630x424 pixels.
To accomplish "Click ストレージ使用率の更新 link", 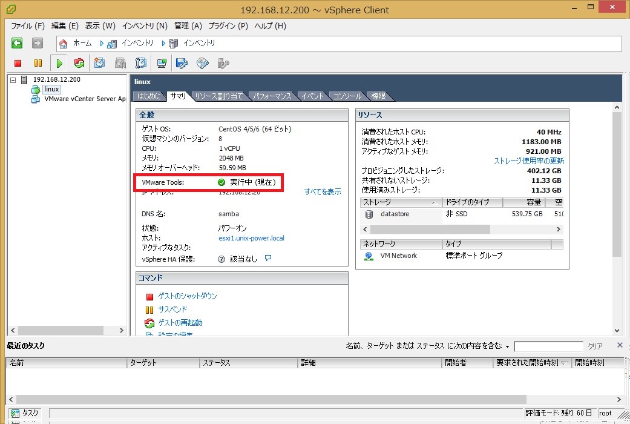I will tap(529, 161).
